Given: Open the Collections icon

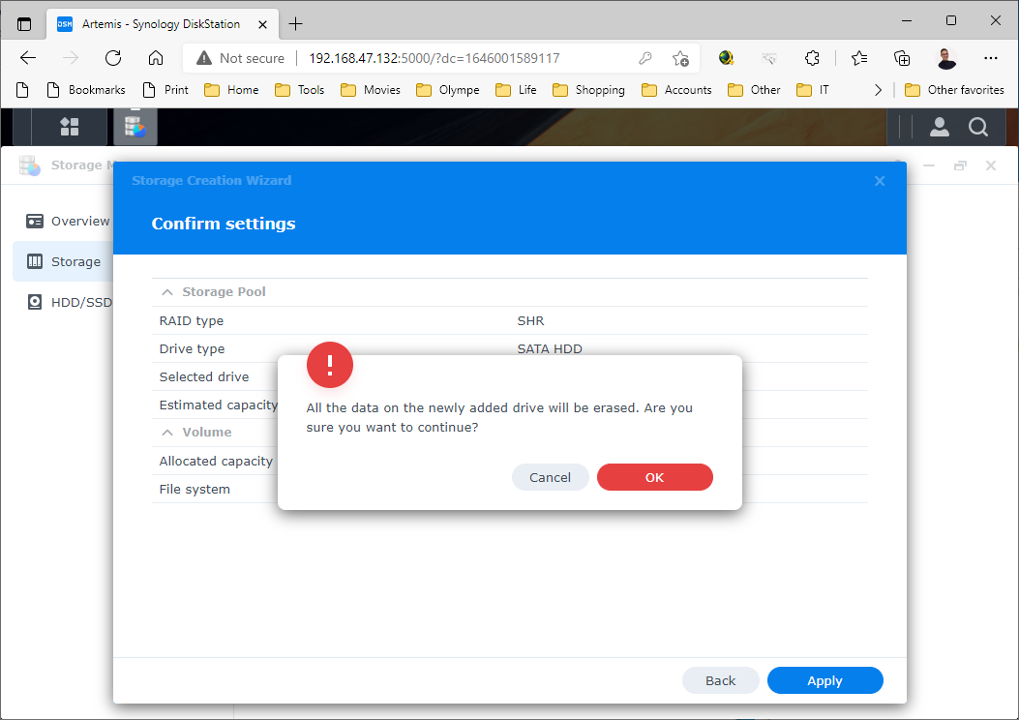Looking at the screenshot, I should [x=902, y=58].
